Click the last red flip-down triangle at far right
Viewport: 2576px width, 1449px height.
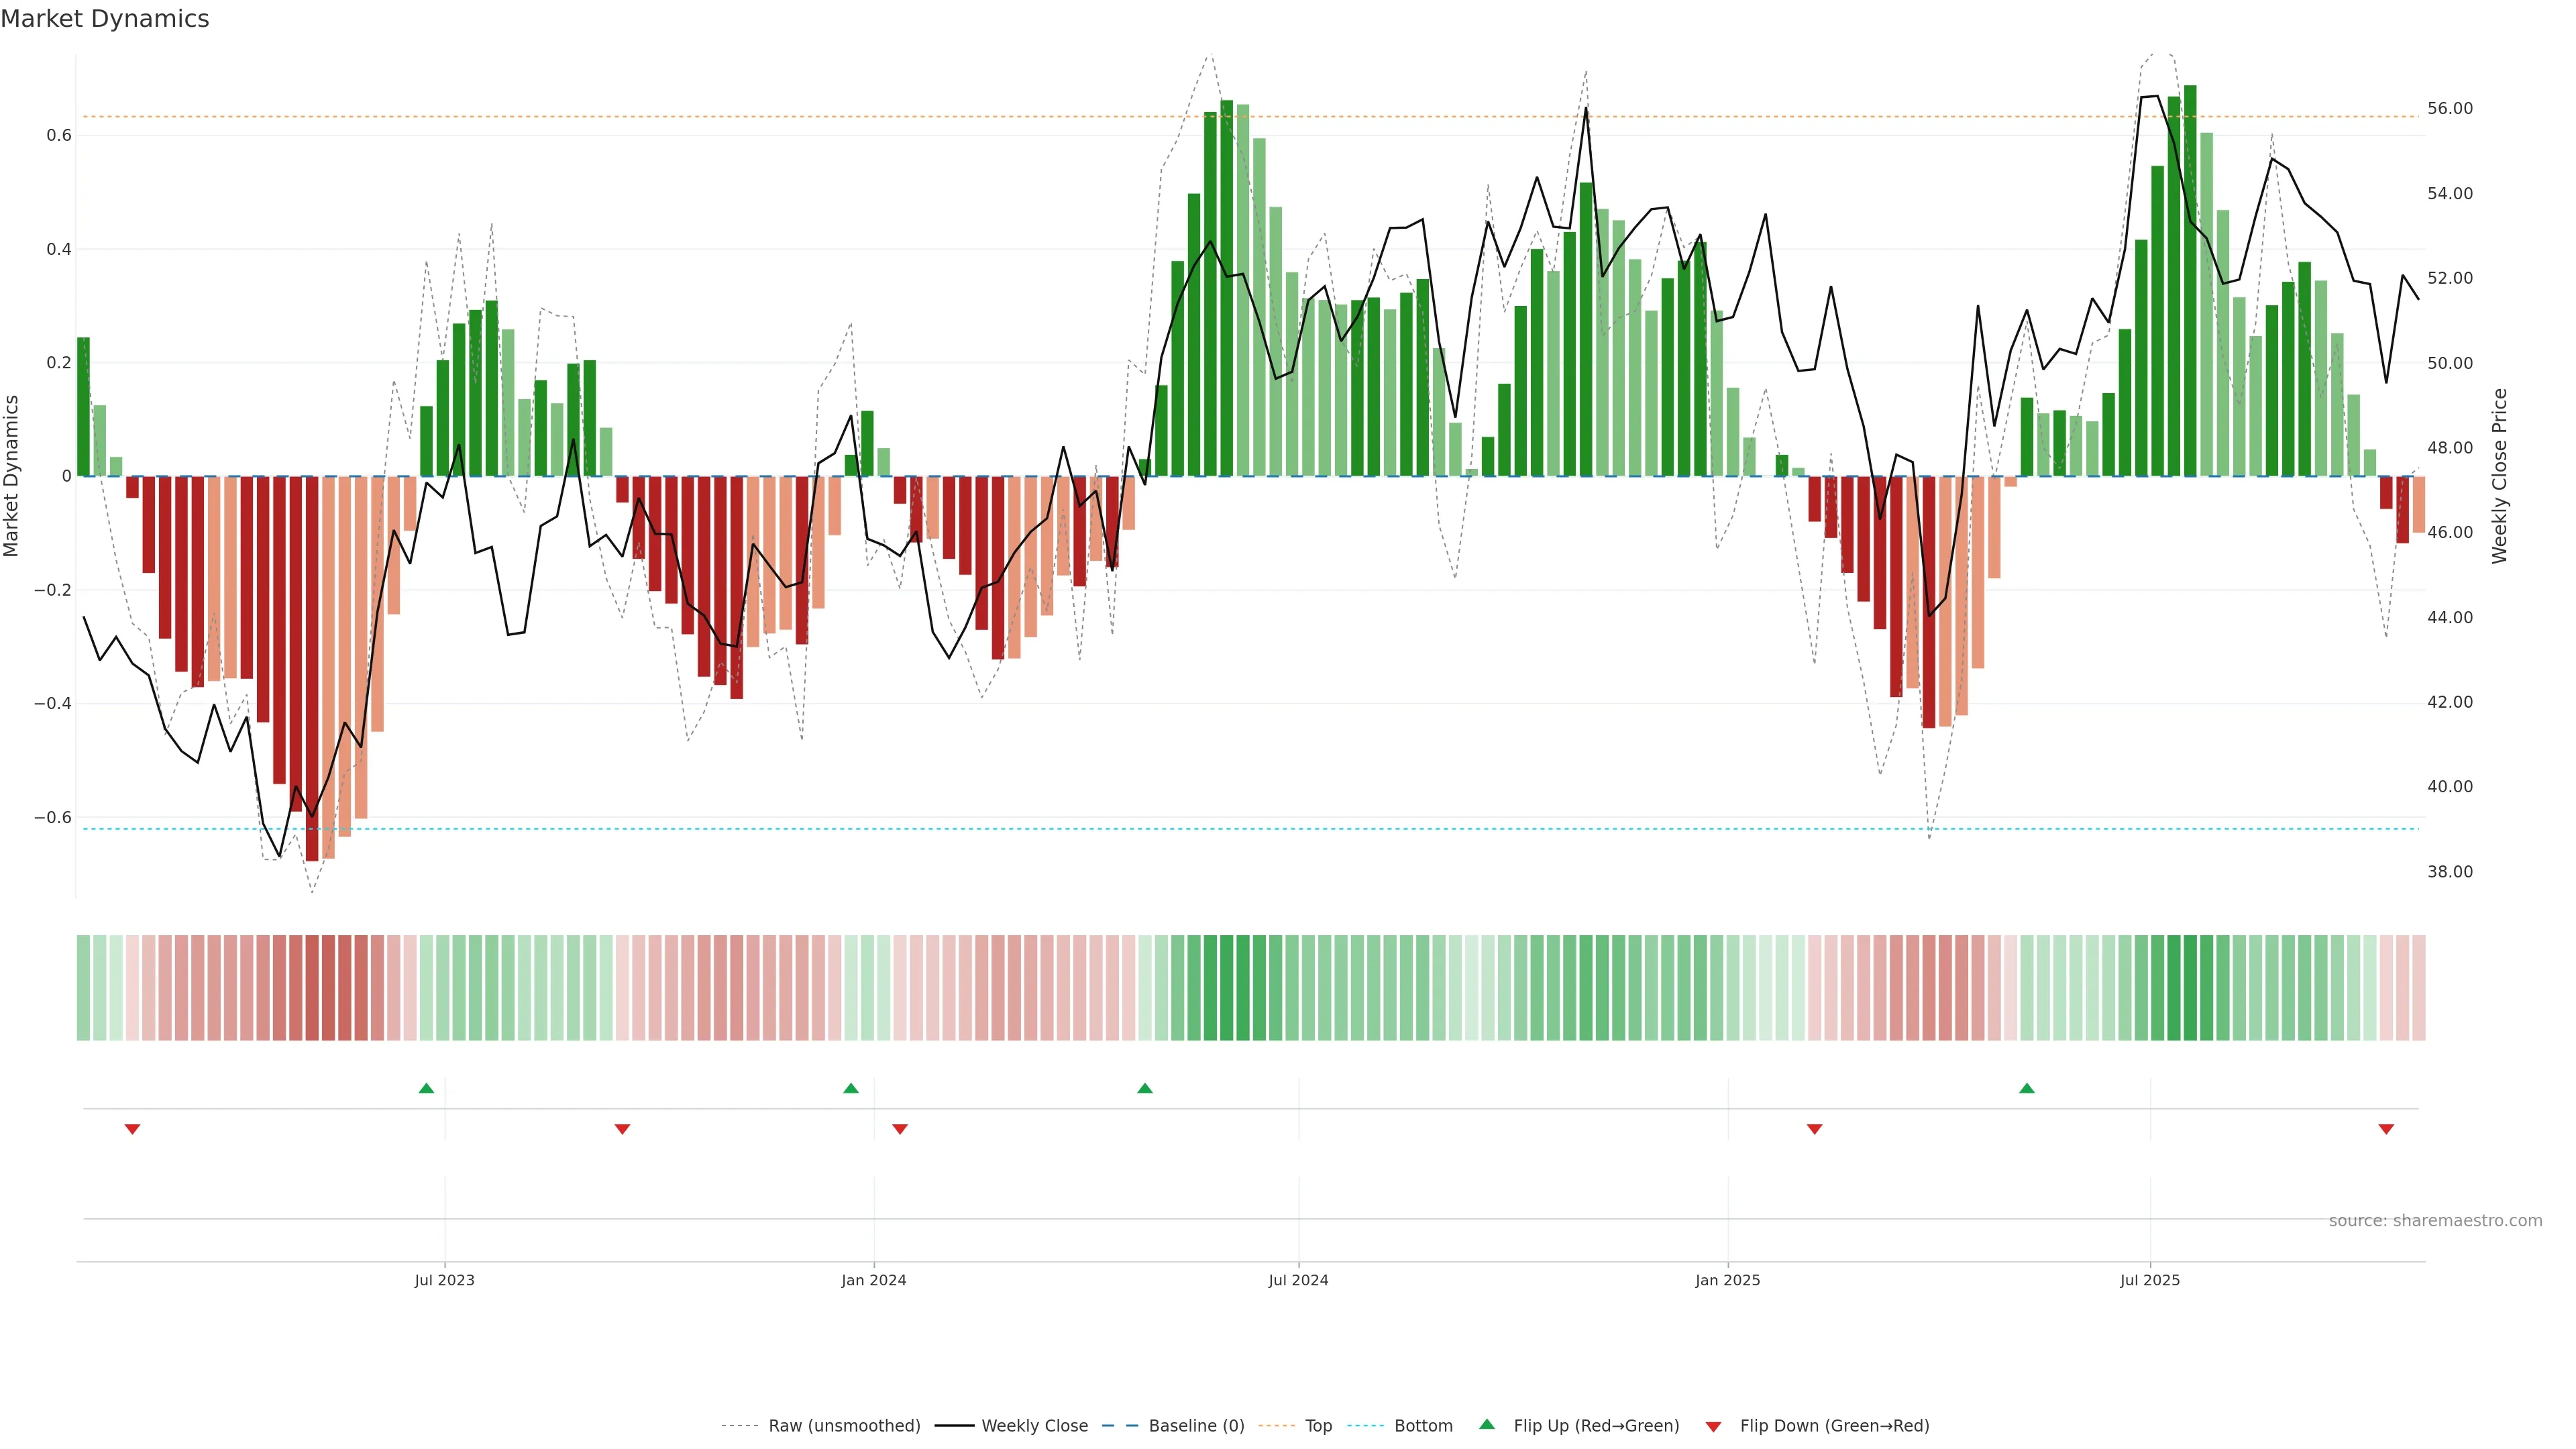(x=2386, y=1129)
